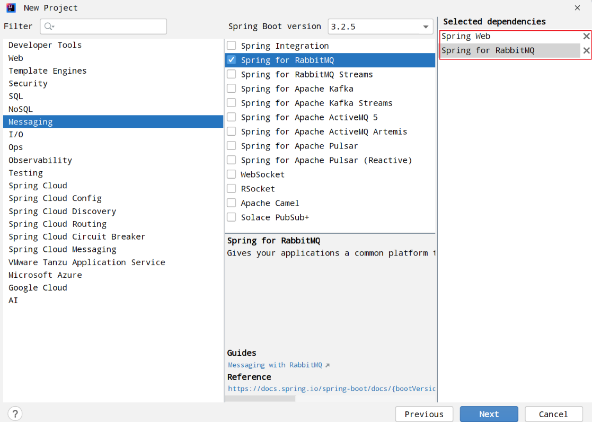Select Spring Cloud Circuit Breaker category
This screenshot has width=592, height=422.
coord(113,237)
